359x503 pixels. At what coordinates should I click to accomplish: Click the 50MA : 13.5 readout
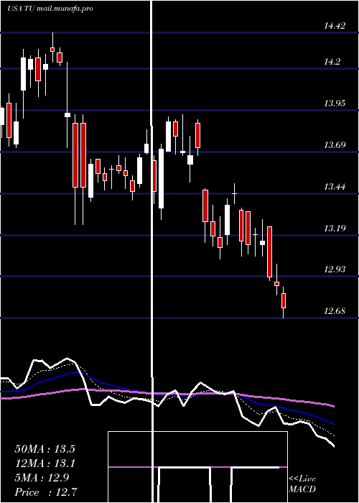click(x=45, y=449)
